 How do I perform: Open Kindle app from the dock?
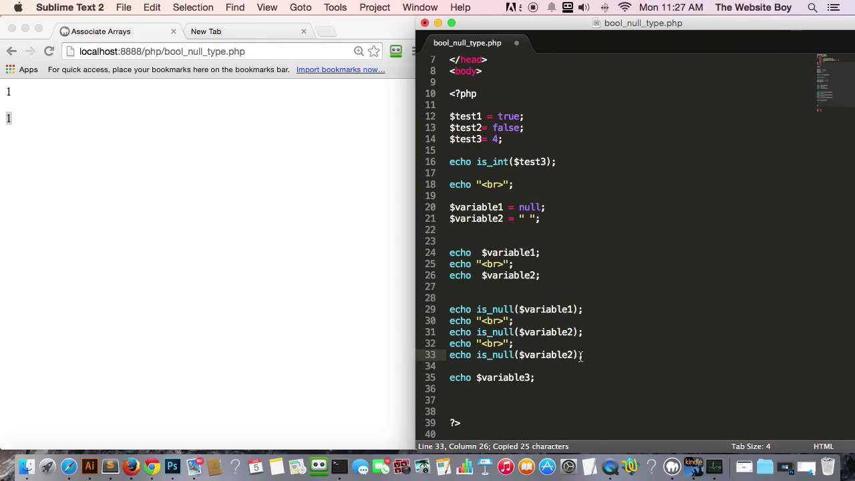(x=693, y=466)
